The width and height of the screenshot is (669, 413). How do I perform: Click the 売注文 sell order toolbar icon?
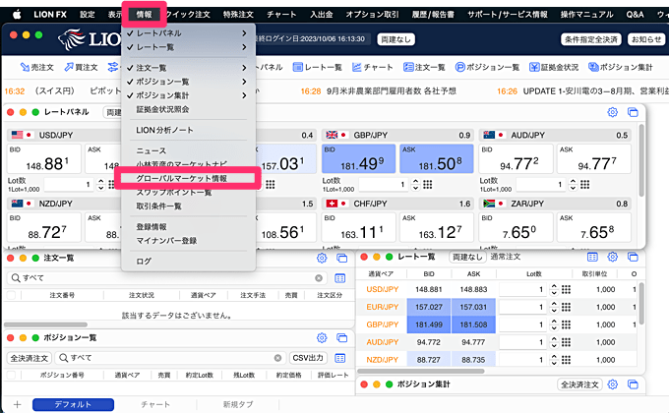(x=36, y=67)
